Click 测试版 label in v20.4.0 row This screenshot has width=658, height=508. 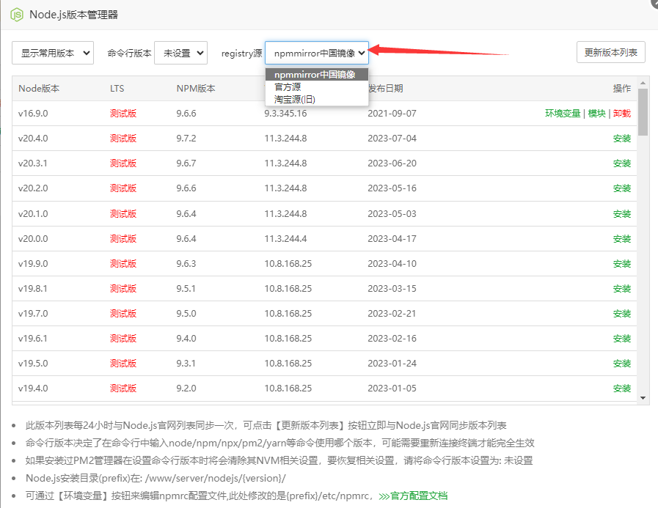pos(123,139)
